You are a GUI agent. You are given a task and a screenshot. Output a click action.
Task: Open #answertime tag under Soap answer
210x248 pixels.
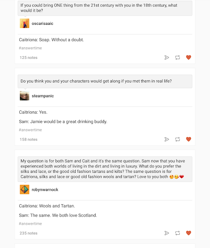(x=30, y=48)
